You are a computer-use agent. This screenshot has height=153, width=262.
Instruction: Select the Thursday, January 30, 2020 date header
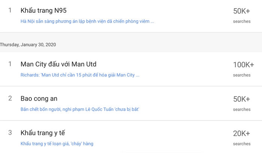pos(28,45)
